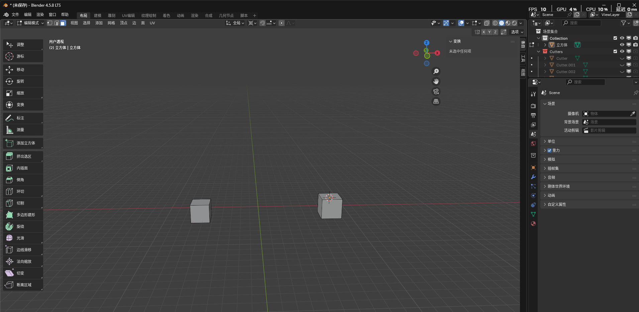Switch to the UV编辑 workspace tab

tap(128, 16)
